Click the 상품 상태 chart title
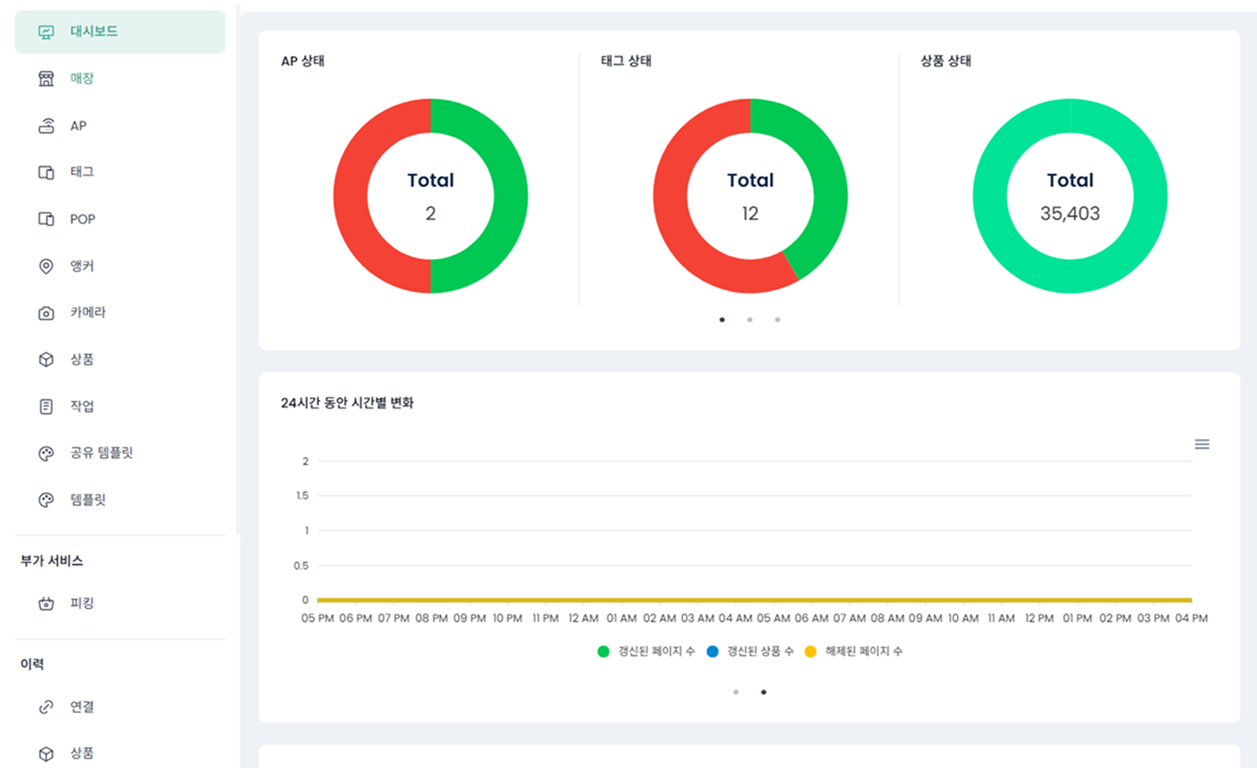This screenshot has height=768, width=1257. click(x=946, y=61)
